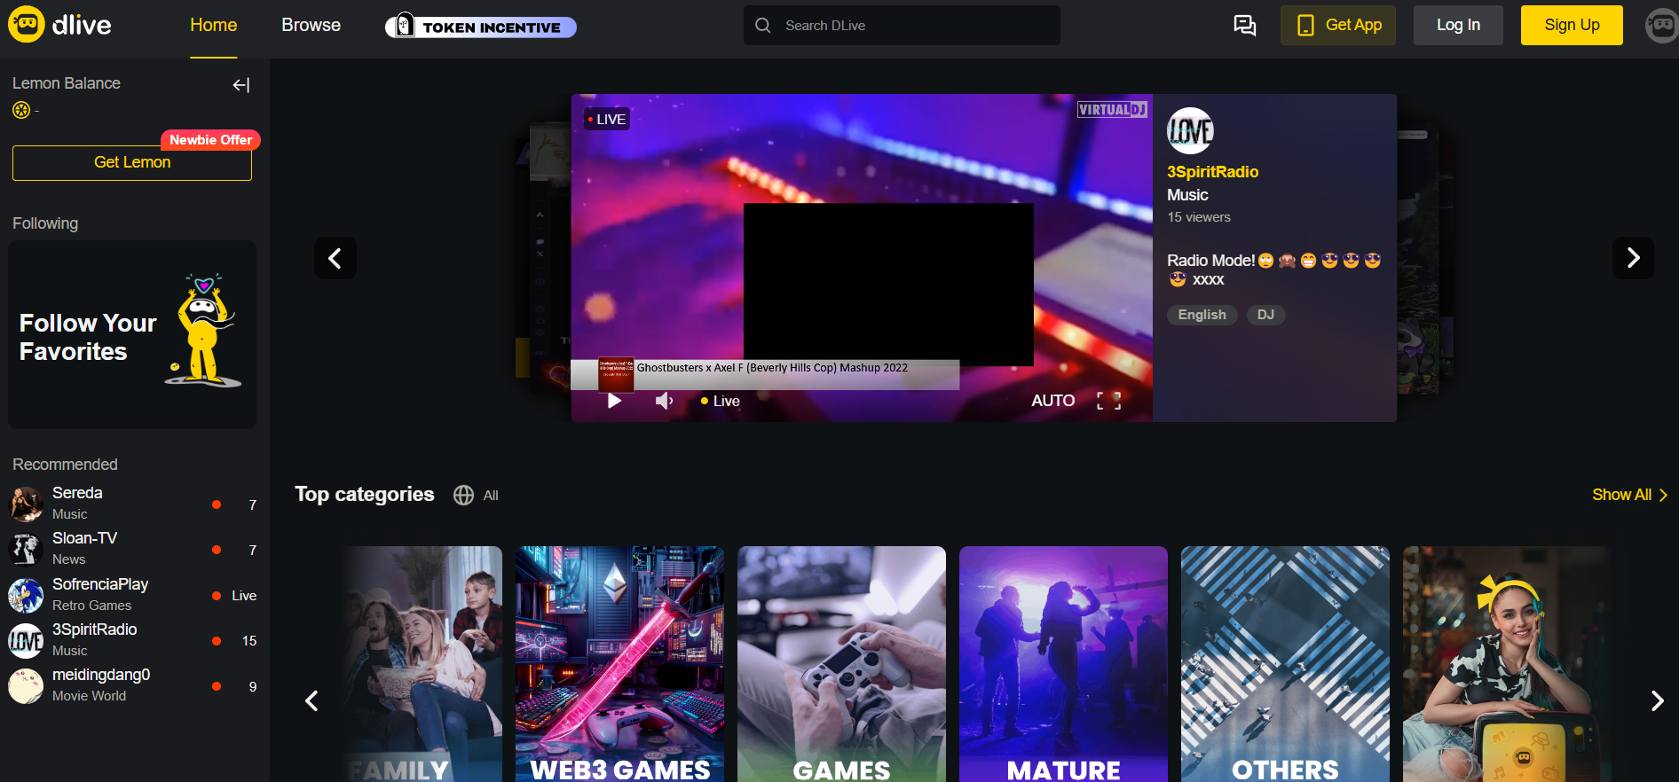Go to next featured stream
The height and width of the screenshot is (782, 1679).
tap(1633, 258)
